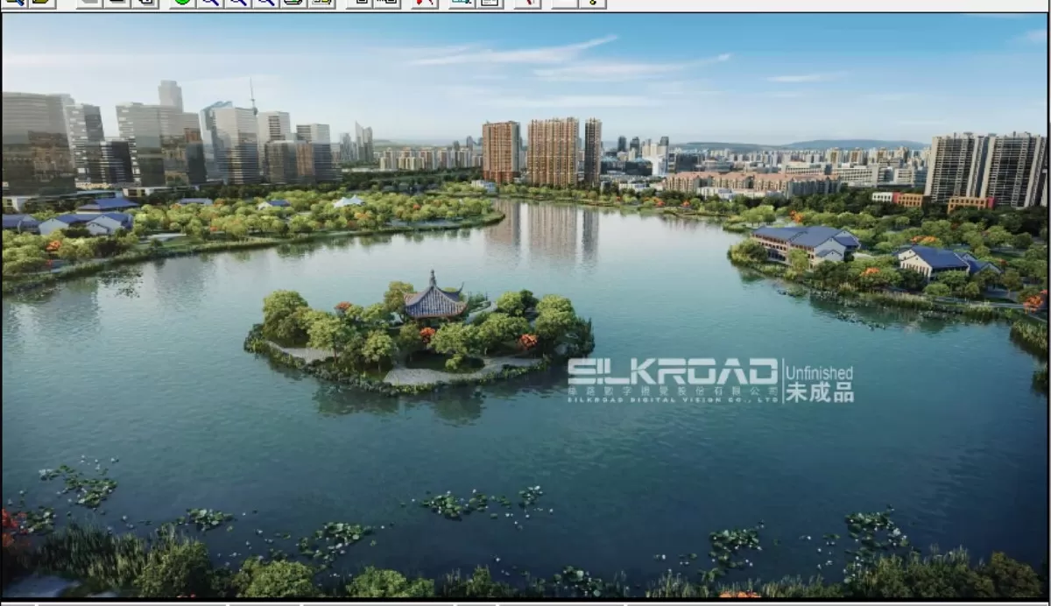This screenshot has width=1051, height=606.
Task: Print the current image
Action: (x=292, y=4)
